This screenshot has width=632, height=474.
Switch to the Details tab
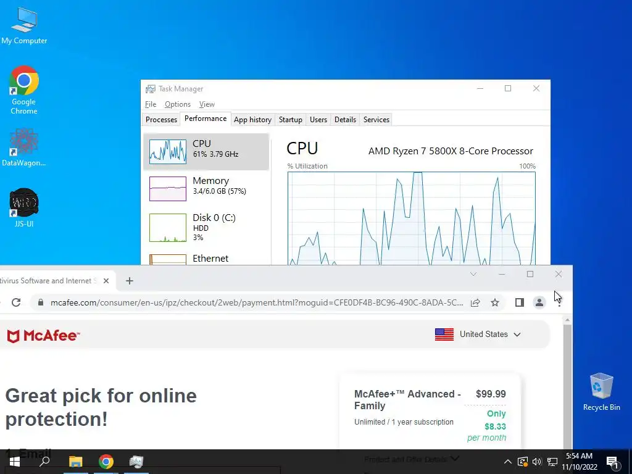(x=346, y=120)
